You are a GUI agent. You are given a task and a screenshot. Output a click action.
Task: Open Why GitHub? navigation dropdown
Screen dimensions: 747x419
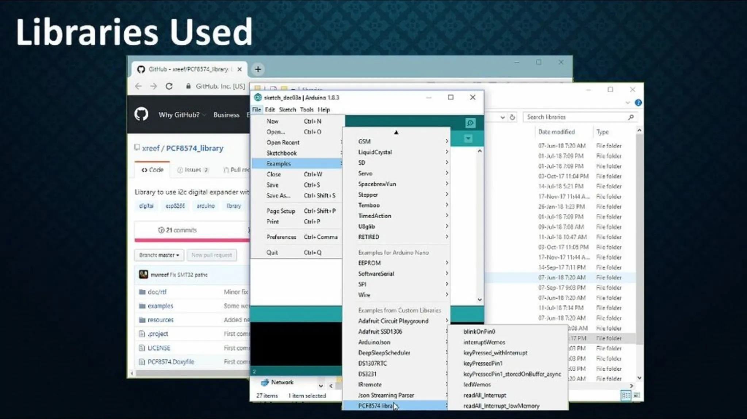(x=182, y=115)
